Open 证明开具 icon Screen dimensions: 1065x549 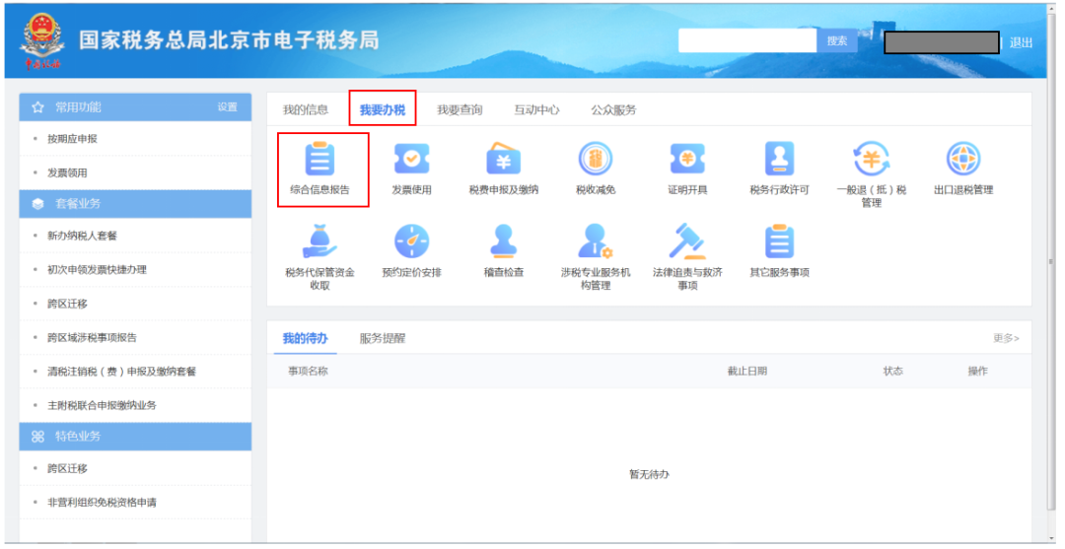687,159
